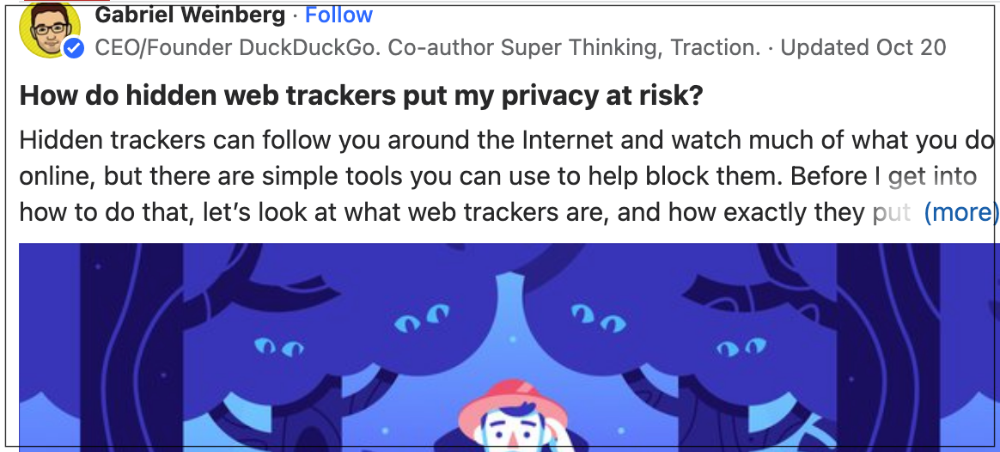Click the answer line starting "Hidden trackers can"

coord(507,140)
